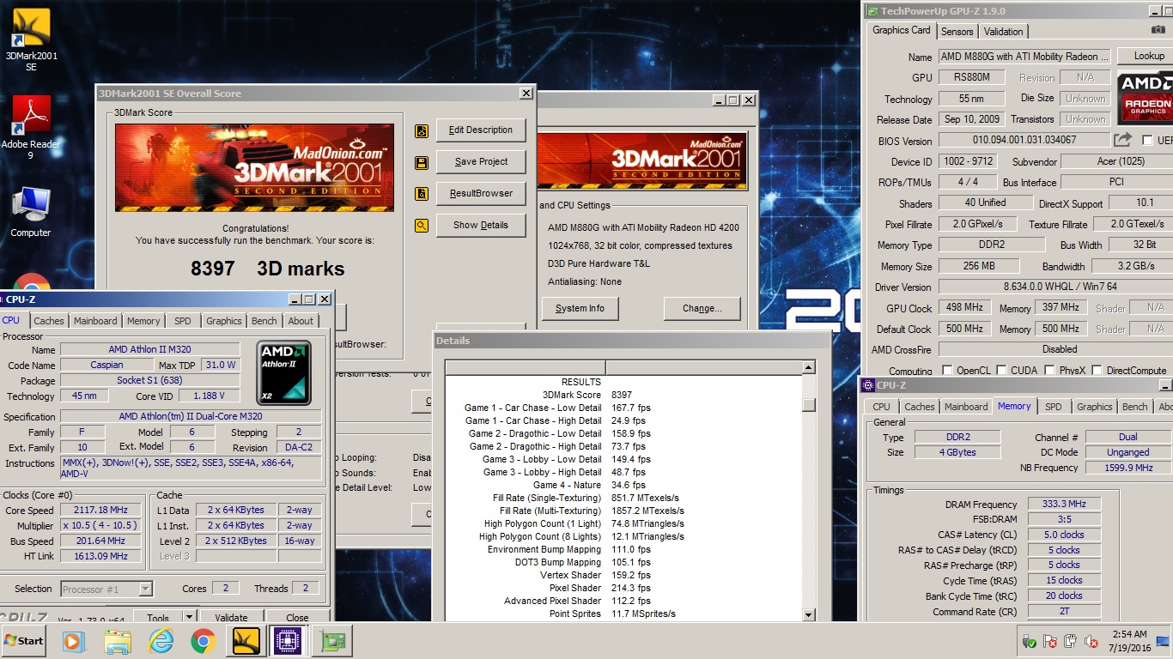Click the GPU-Z Name field

tap(1024, 57)
